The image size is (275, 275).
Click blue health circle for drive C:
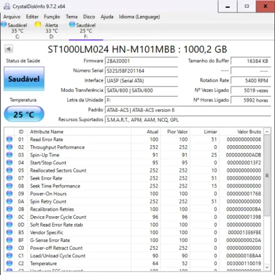click(x=4, y=24)
